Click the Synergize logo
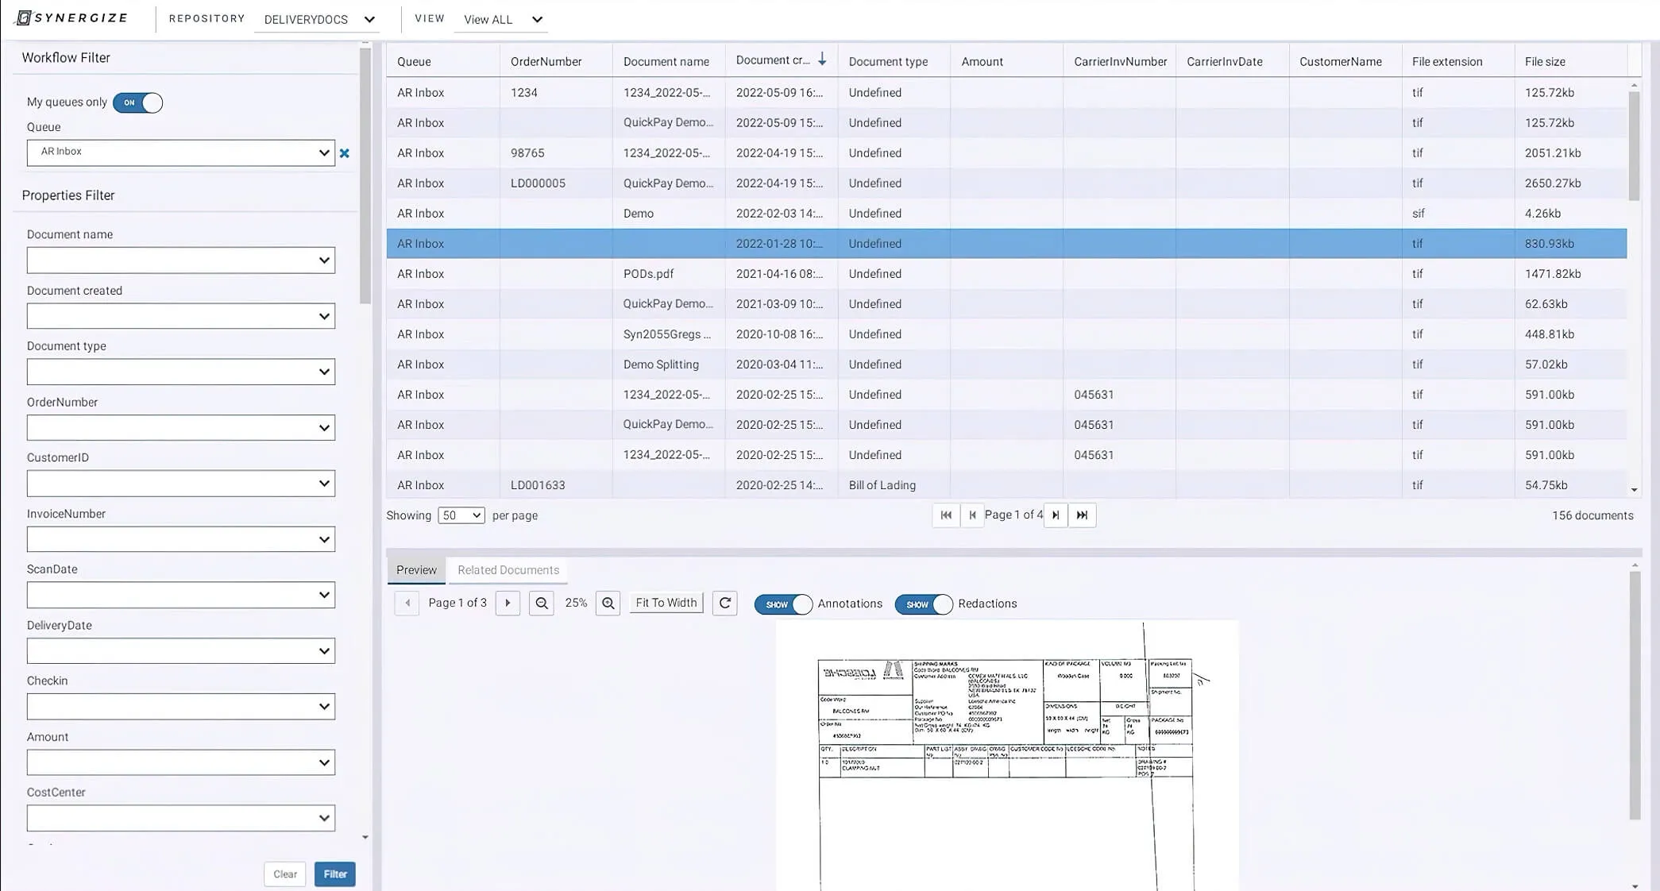1660x891 pixels. point(71,17)
